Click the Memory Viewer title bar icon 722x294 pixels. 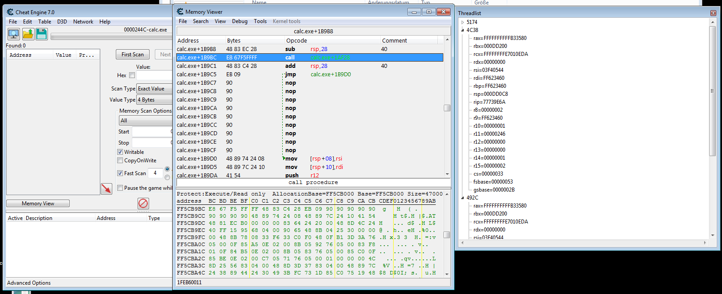[x=180, y=12]
